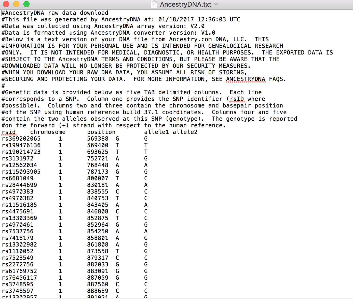Viewport: 353px width, 299px height.
Task: Click position value 840753
Action: click(98, 198)
